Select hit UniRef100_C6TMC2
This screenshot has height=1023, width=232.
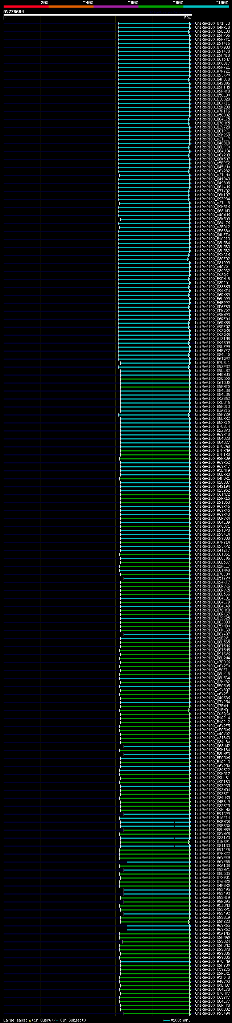click(x=212, y=494)
